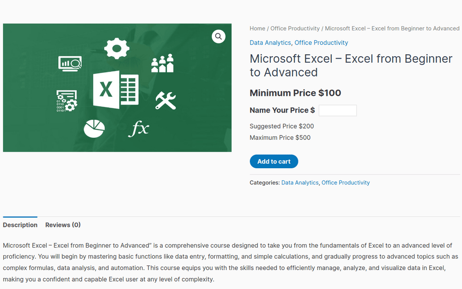Go to Home via breadcrumb
This screenshot has height=289, width=462.
point(257,29)
